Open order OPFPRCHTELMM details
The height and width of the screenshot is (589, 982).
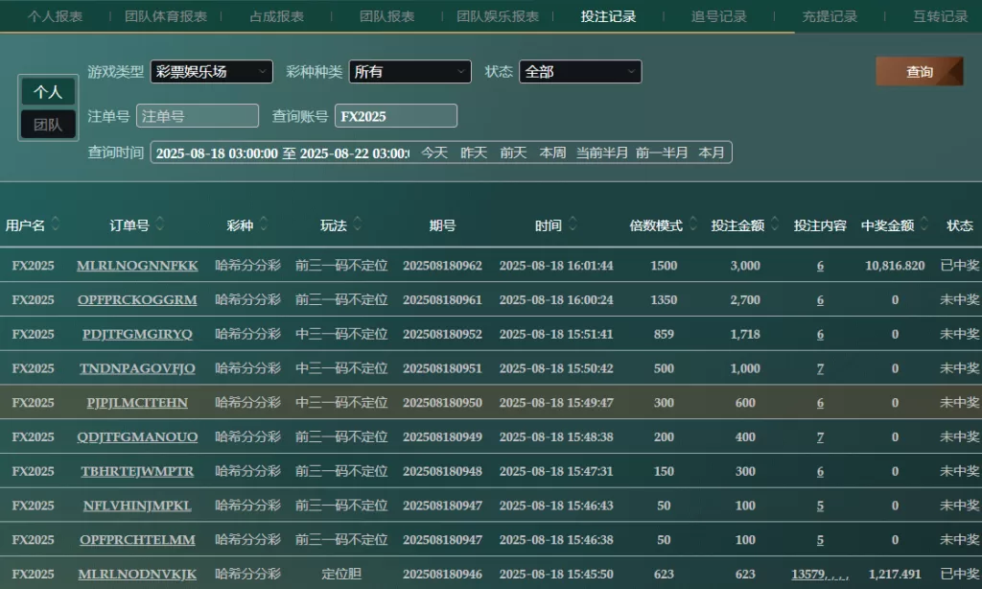137,540
